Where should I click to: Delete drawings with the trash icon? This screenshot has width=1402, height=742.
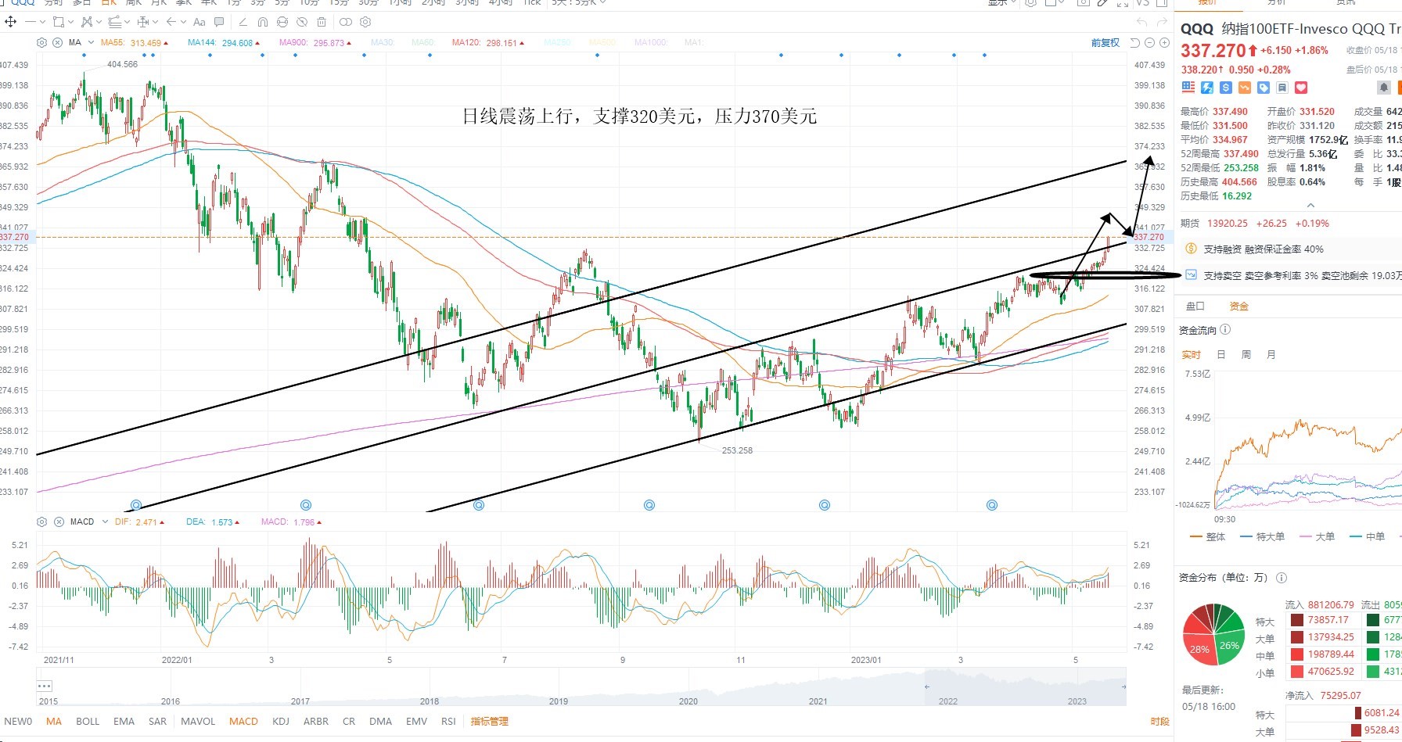(322, 22)
